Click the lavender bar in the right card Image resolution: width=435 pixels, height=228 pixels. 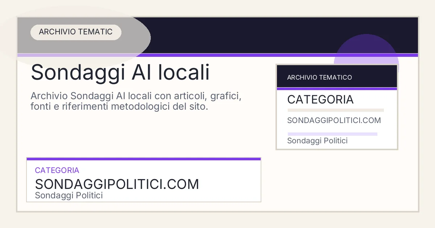pos(332,134)
